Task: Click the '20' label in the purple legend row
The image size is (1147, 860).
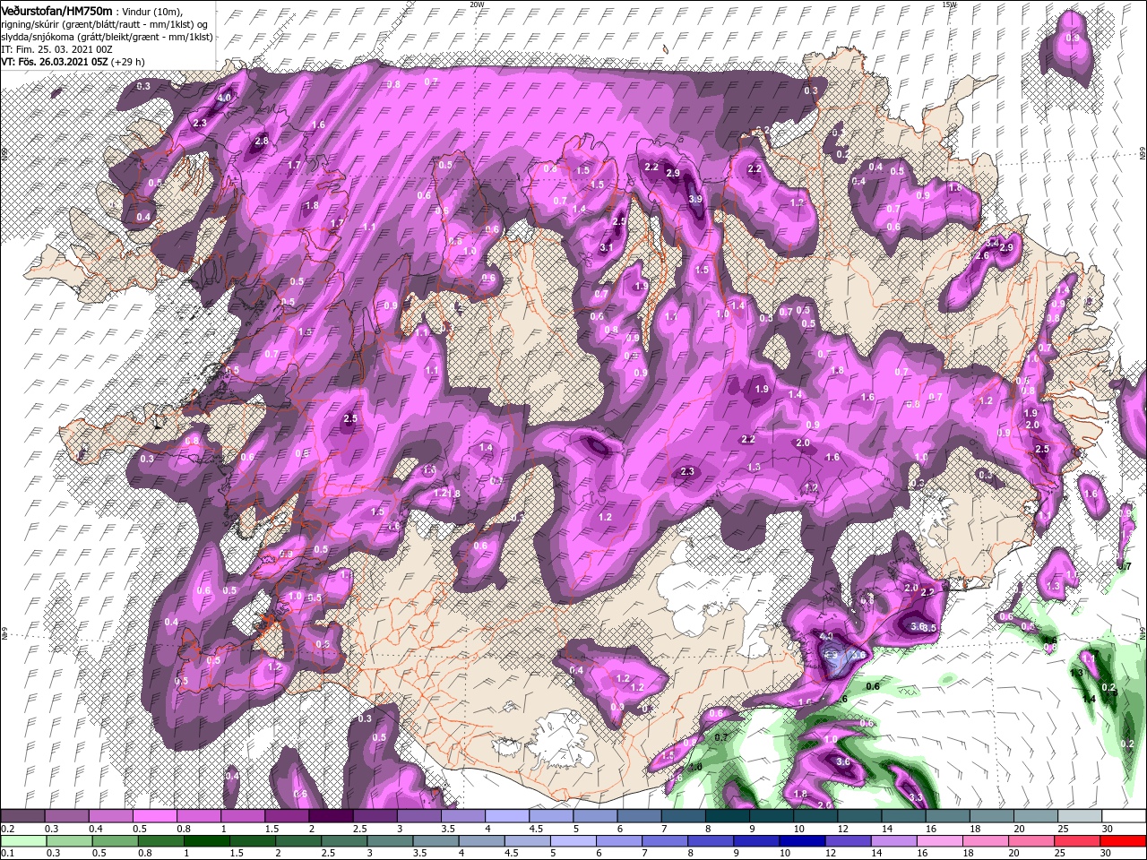Action: (x=1020, y=829)
